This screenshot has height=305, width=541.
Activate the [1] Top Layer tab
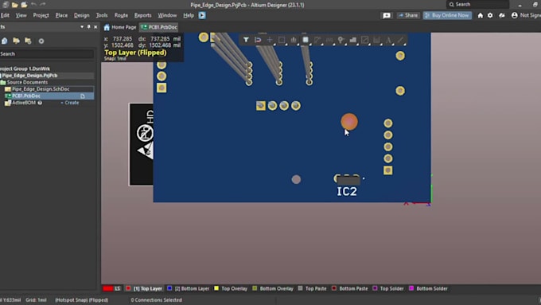[144, 288]
